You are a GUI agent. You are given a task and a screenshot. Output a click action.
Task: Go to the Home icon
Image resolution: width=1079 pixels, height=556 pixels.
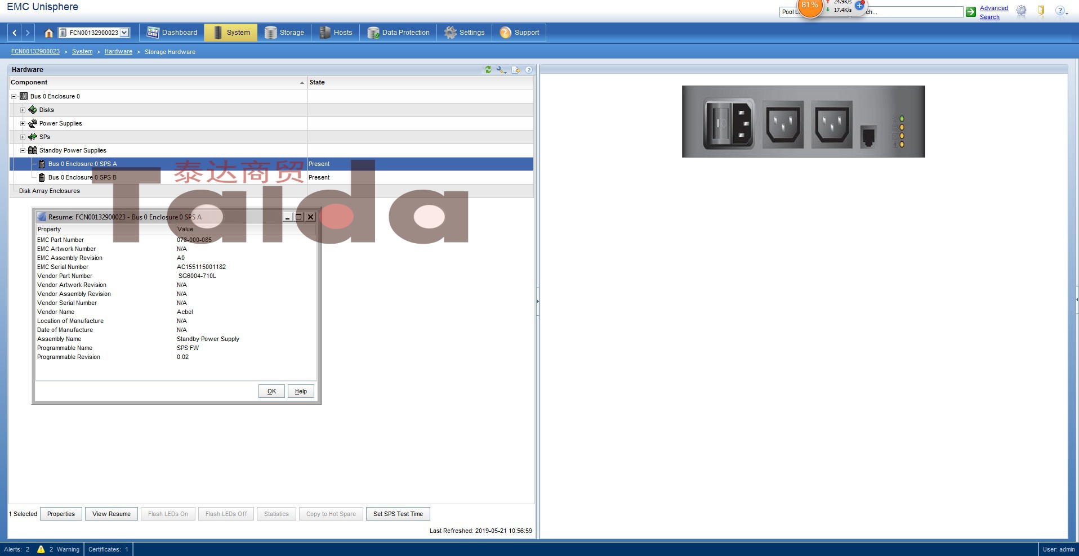(49, 33)
